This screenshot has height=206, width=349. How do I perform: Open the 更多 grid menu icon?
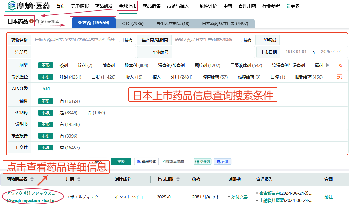click(288, 6)
